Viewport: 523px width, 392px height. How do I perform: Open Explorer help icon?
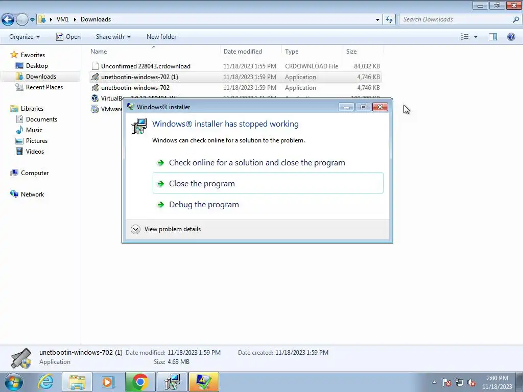pyautogui.click(x=511, y=37)
